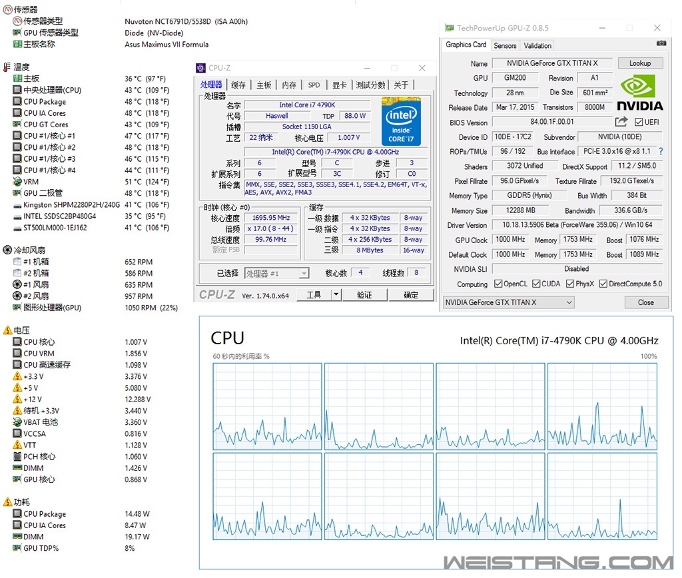Click the icon beside 图形处理器(GPU) fan row

coord(17,308)
